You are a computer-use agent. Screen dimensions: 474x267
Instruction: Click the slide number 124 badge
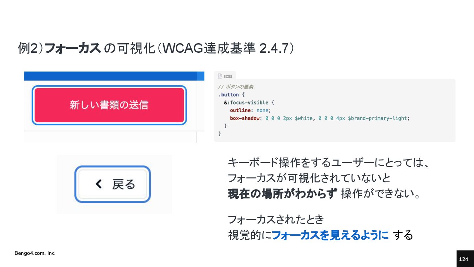click(x=463, y=259)
